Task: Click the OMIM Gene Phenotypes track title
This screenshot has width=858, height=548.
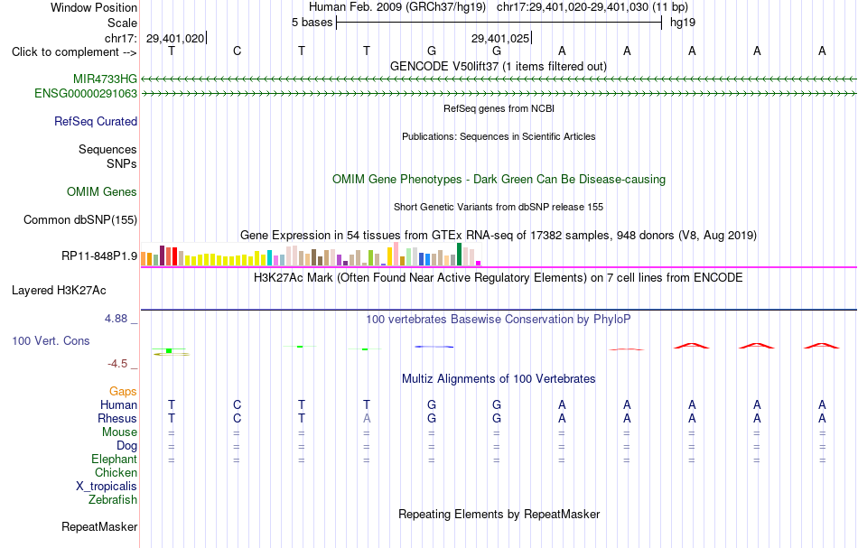Action: click(x=499, y=180)
